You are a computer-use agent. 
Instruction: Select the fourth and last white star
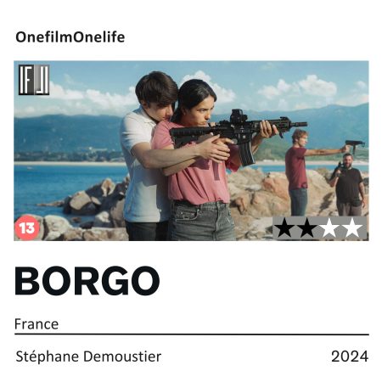(x=351, y=228)
